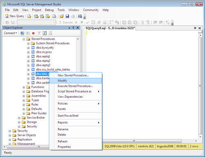Toggle Object Explorer auto-hide pin

(73, 28)
